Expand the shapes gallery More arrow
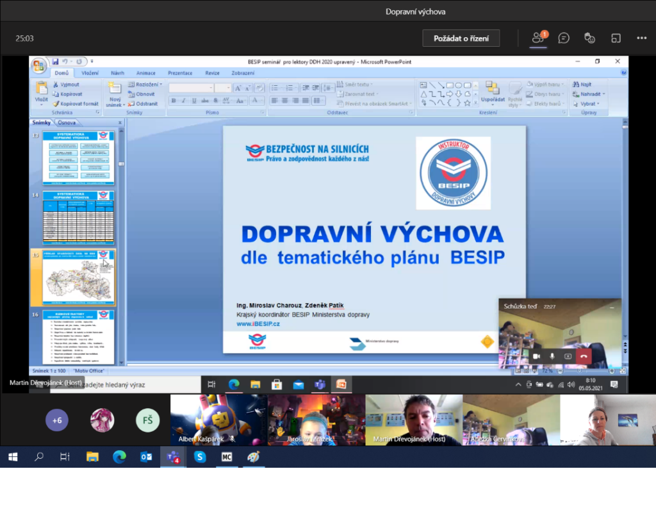This screenshot has height=526, width=656. 476,103
